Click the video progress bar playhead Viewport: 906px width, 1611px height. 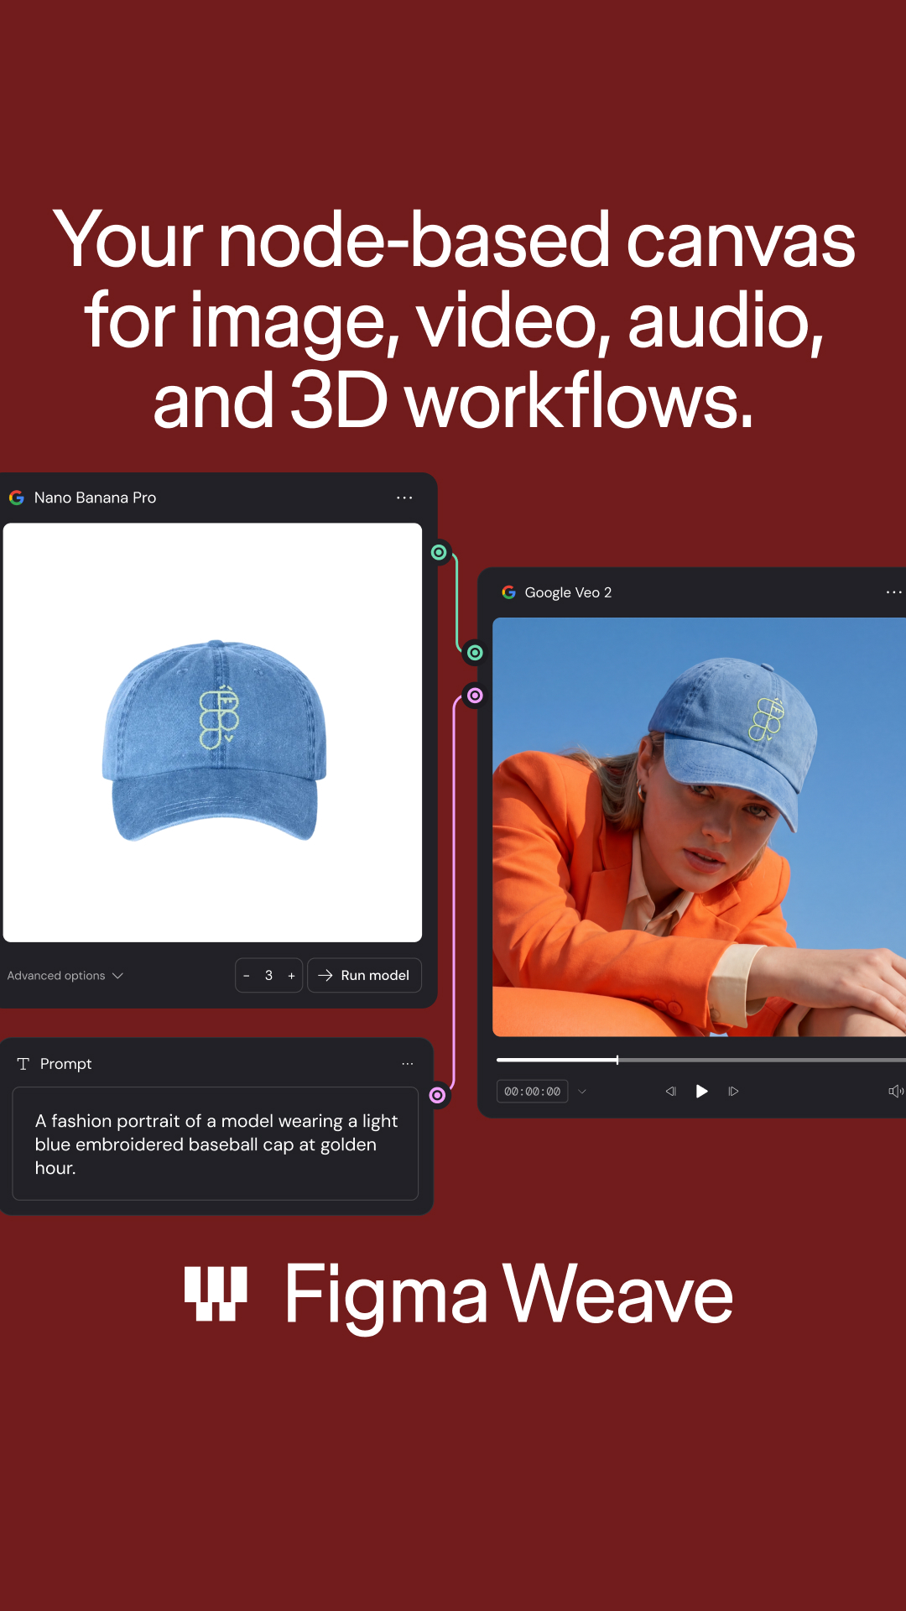[617, 1060]
